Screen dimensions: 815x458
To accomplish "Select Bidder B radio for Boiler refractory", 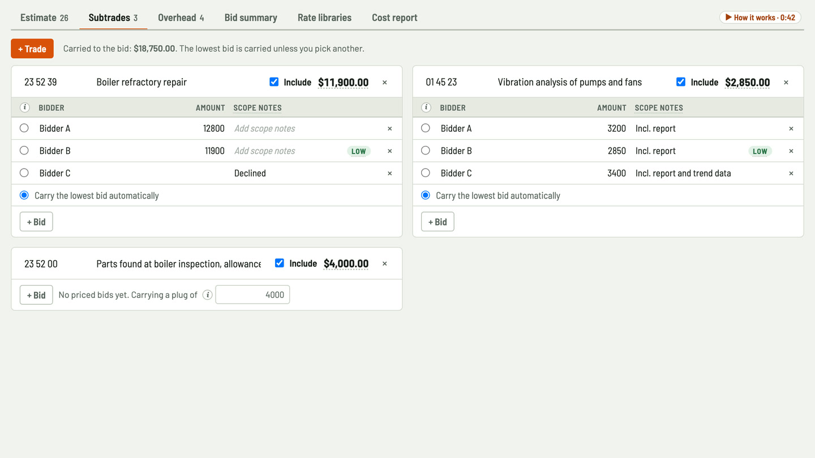I will coord(24,150).
